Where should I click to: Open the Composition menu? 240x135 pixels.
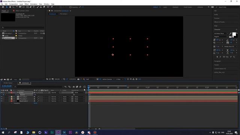13,4
